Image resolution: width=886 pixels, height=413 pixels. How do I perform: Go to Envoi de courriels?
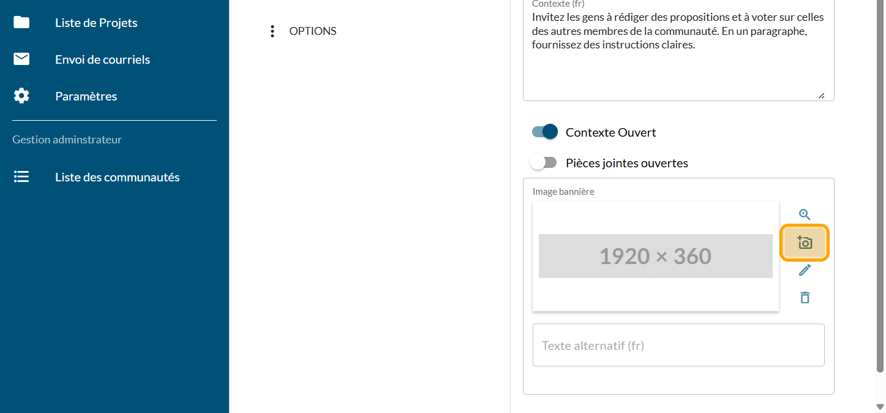tap(102, 59)
